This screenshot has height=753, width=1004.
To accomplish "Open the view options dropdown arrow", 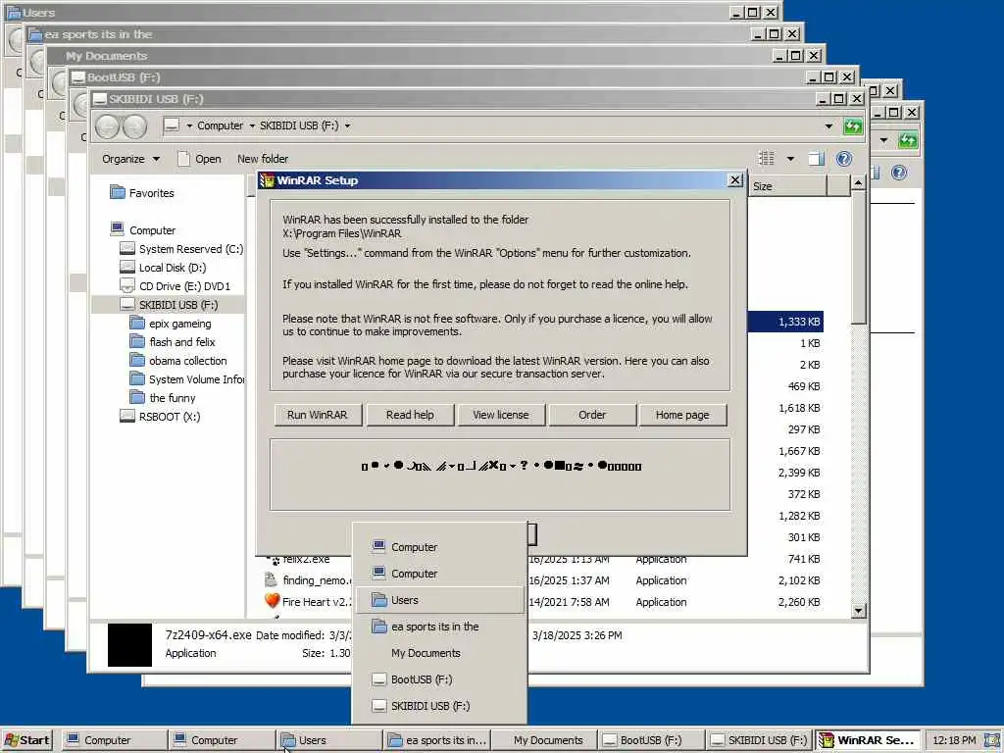I will click(x=790, y=158).
